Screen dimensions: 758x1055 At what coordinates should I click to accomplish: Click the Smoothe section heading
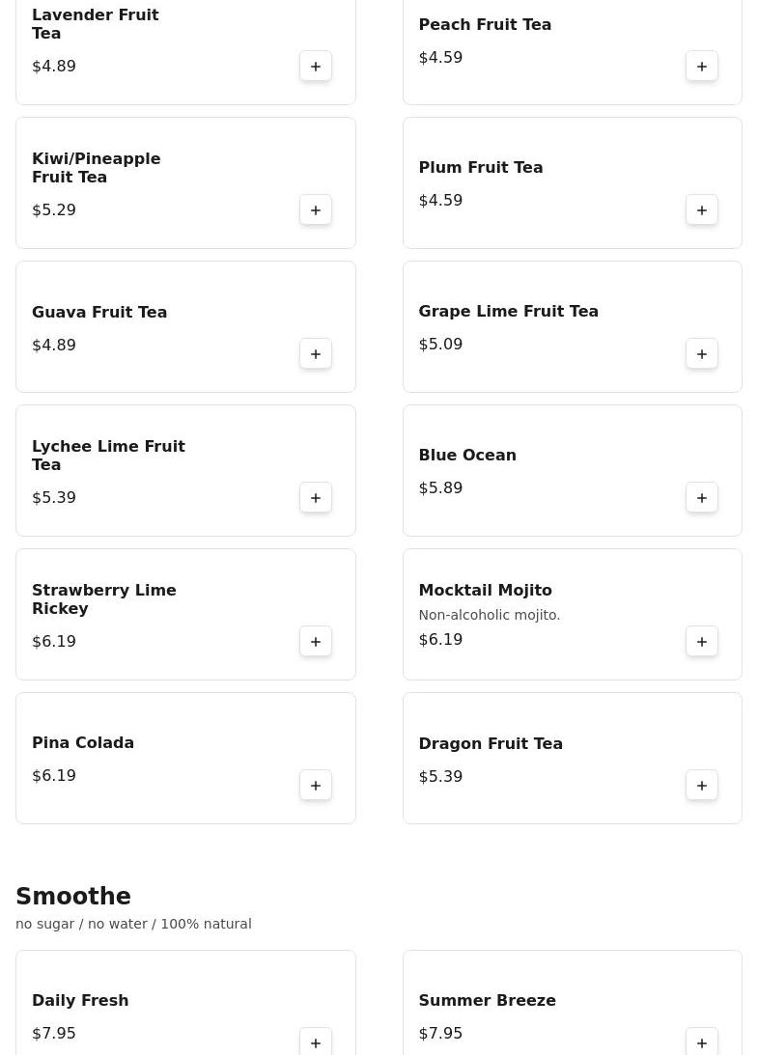[x=73, y=897]
